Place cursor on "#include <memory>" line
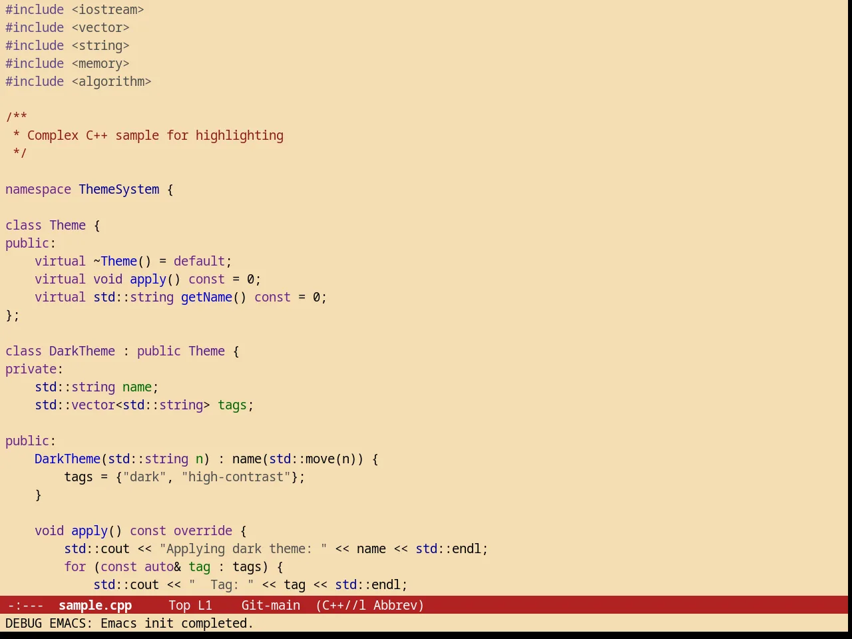This screenshot has width=852, height=639. [67, 63]
